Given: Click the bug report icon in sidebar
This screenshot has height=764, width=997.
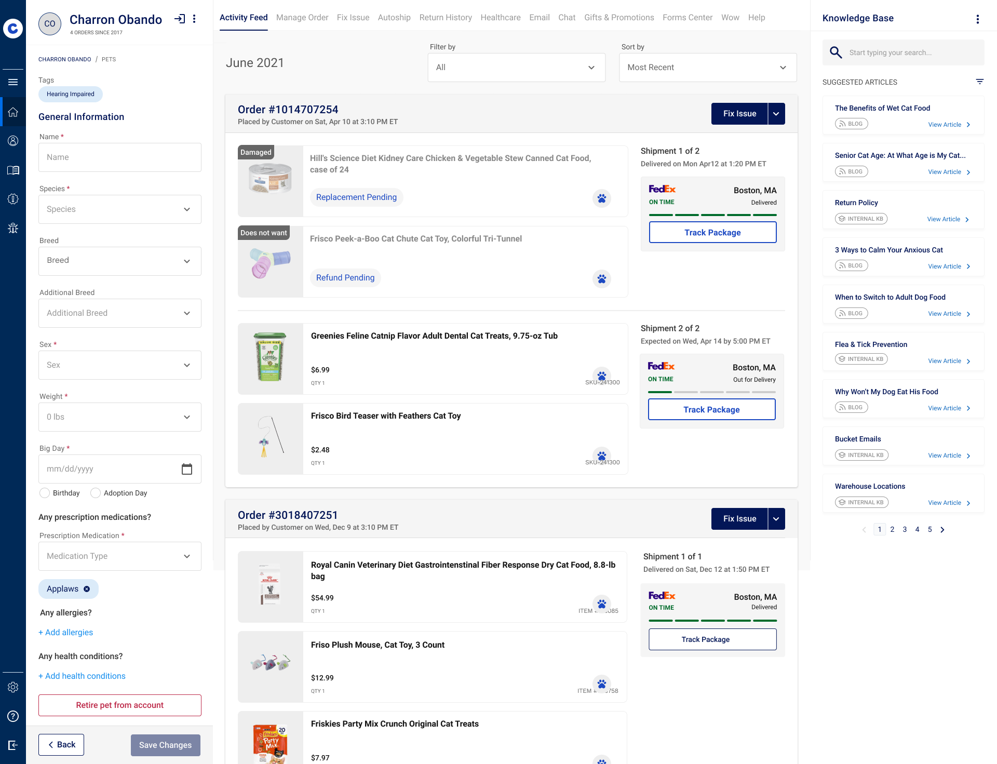Looking at the screenshot, I should (x=13, y=228).
